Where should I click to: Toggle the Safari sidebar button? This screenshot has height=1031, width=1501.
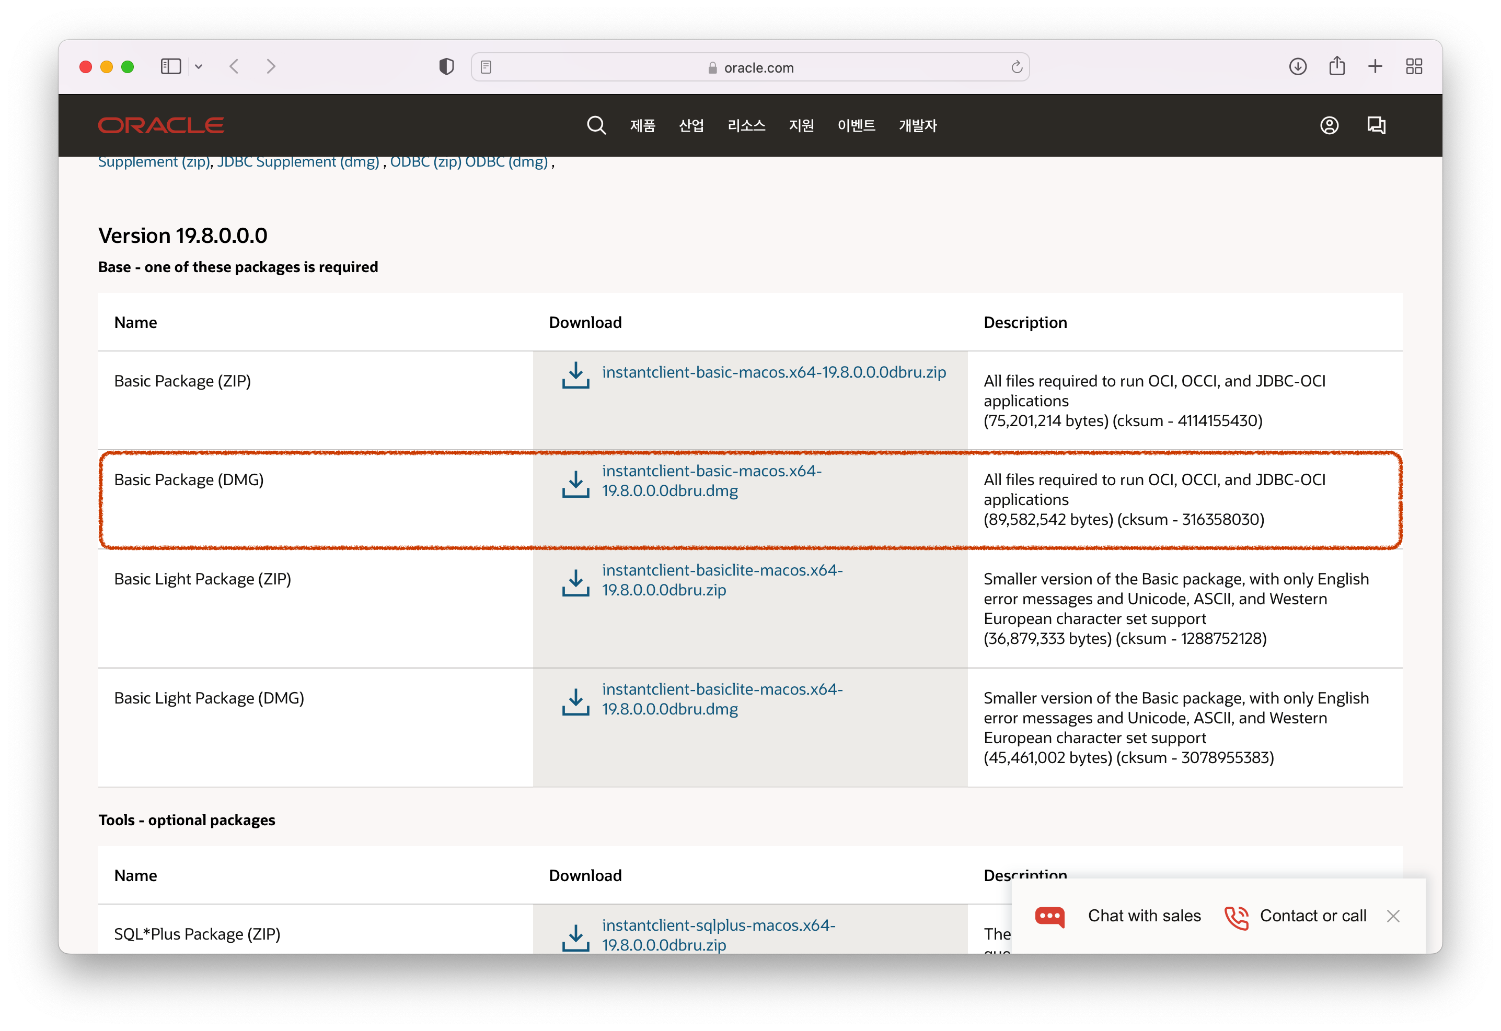[x=171, y=66]
